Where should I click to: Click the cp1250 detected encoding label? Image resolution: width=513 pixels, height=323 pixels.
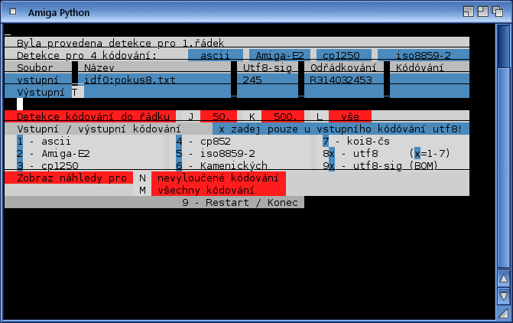click(344, 55)
